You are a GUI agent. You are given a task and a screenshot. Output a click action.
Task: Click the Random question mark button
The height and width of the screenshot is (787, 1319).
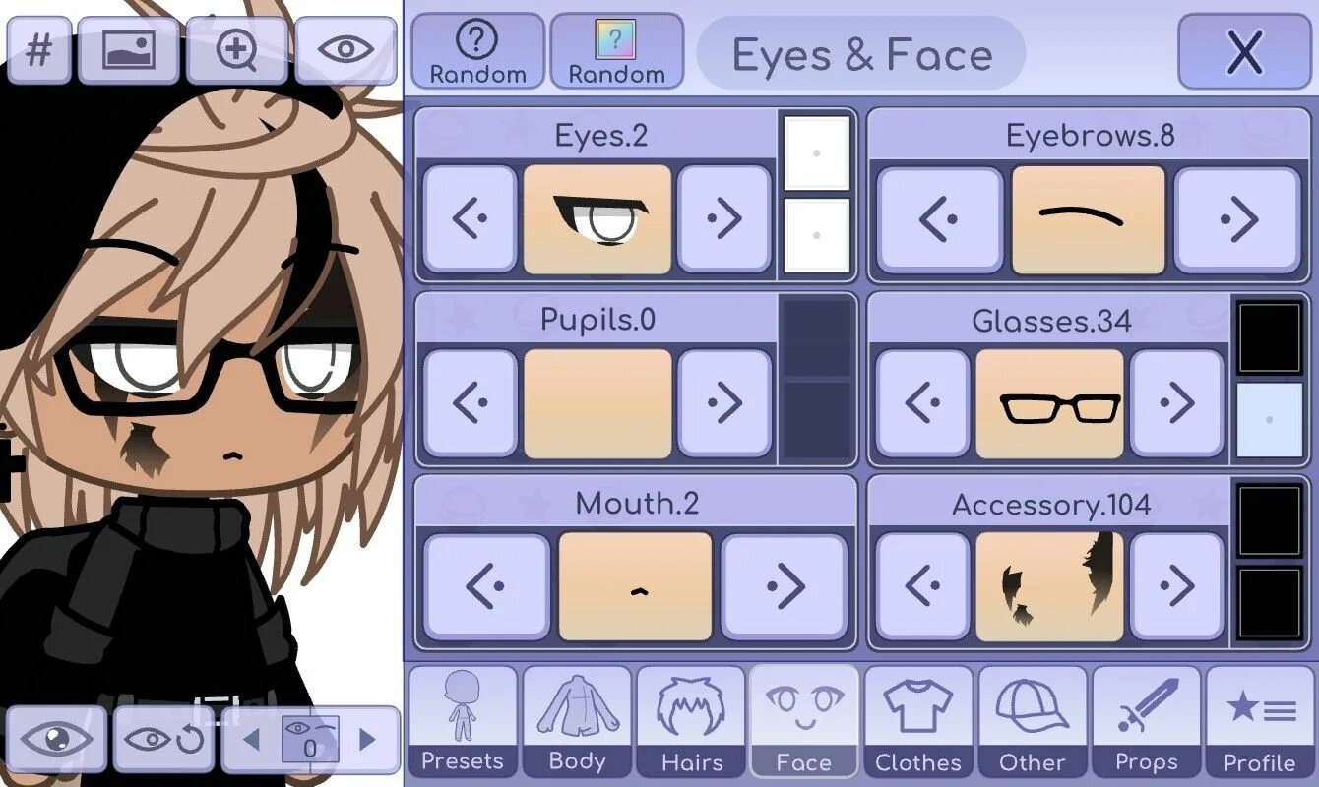(x=477, y=51)
